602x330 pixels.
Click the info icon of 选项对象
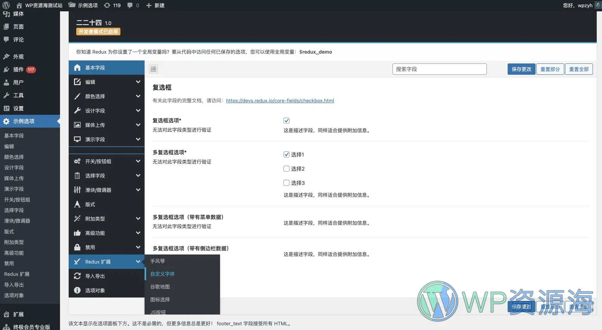point(77,290)
